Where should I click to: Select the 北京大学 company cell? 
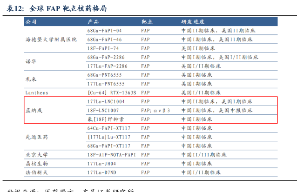[x=37, y=155]
